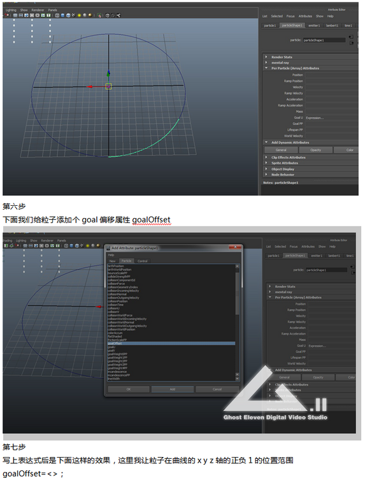Toggle film gate icon in first screenshot toolbar
365x478 pixels.
21,15
